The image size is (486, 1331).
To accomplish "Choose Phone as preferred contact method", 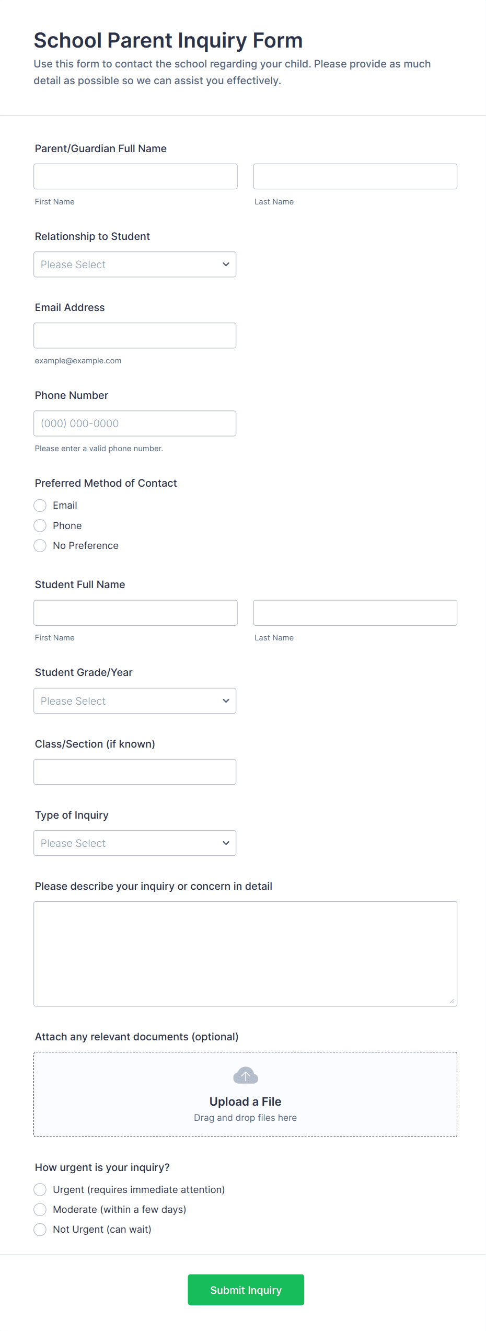I will [40, 525].
